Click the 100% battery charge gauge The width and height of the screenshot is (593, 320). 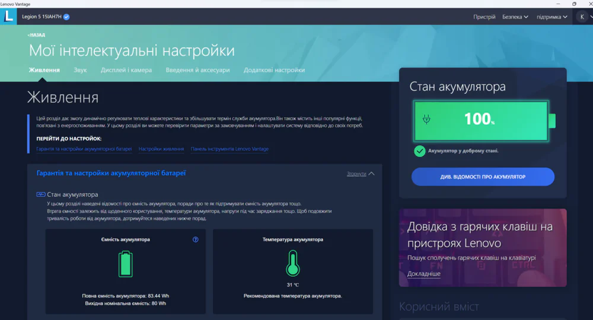[484, 121]
